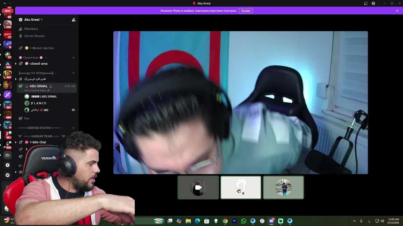This screenshot has height=226, width=403.
Task: Open Microsoft Edge from taskbar
Action: (x=197, y=221)
